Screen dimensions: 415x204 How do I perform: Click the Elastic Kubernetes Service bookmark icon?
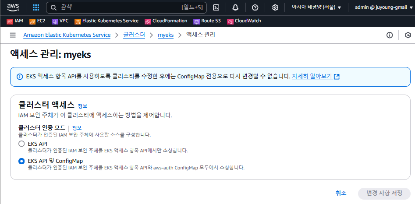[78, 21]
